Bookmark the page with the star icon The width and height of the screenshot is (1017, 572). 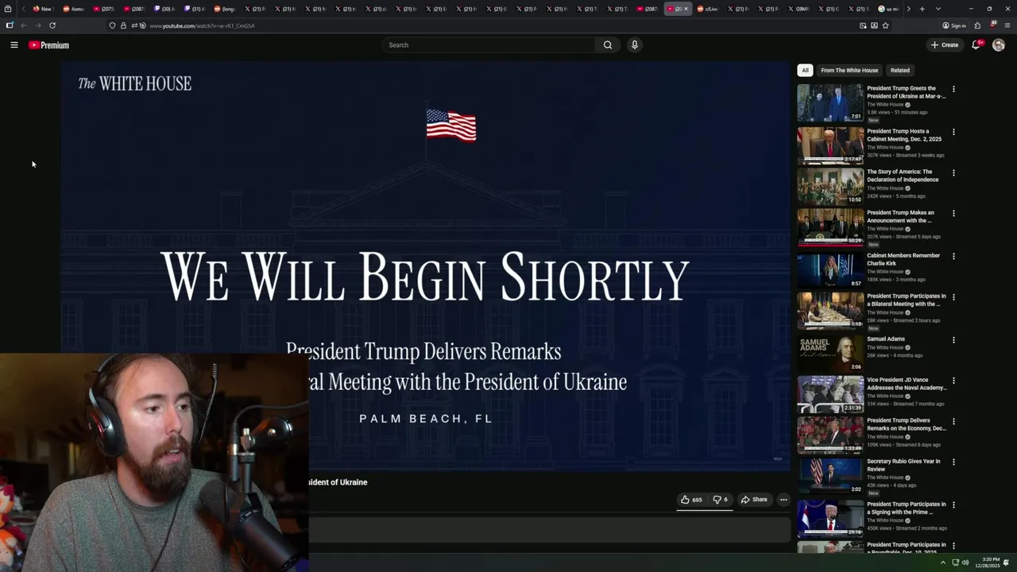tap(885, 25)
